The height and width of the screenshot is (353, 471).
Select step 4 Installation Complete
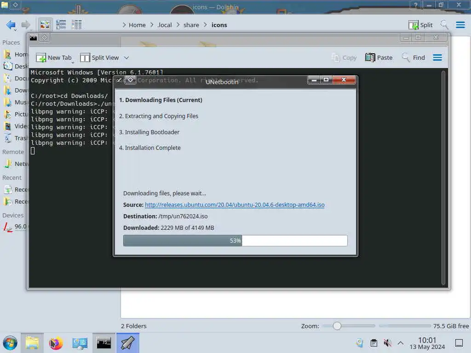tap(149, 148)
